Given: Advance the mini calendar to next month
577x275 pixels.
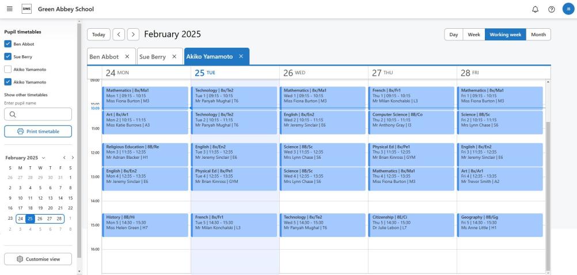Looking at the screenshot, I should pyautogui.click(x=73, y=158).
